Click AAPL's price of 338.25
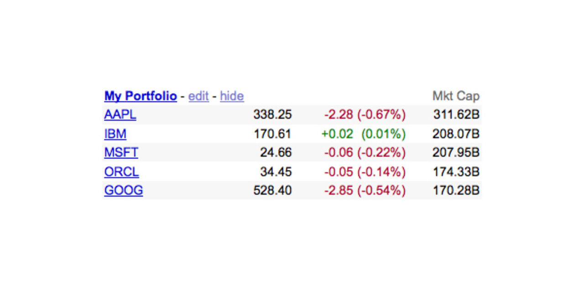Viewport: 584px width, 292px height. point(272,115)
